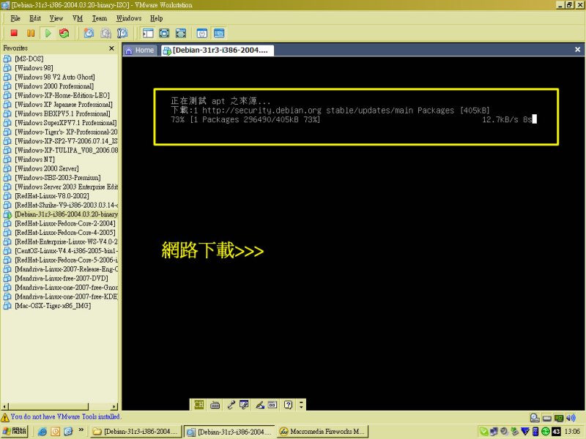Select [RedHat-Linux-V8.0-2002] favorite
Screen dimensions: 586x439
pyautogui.click(x=52, y=196)
